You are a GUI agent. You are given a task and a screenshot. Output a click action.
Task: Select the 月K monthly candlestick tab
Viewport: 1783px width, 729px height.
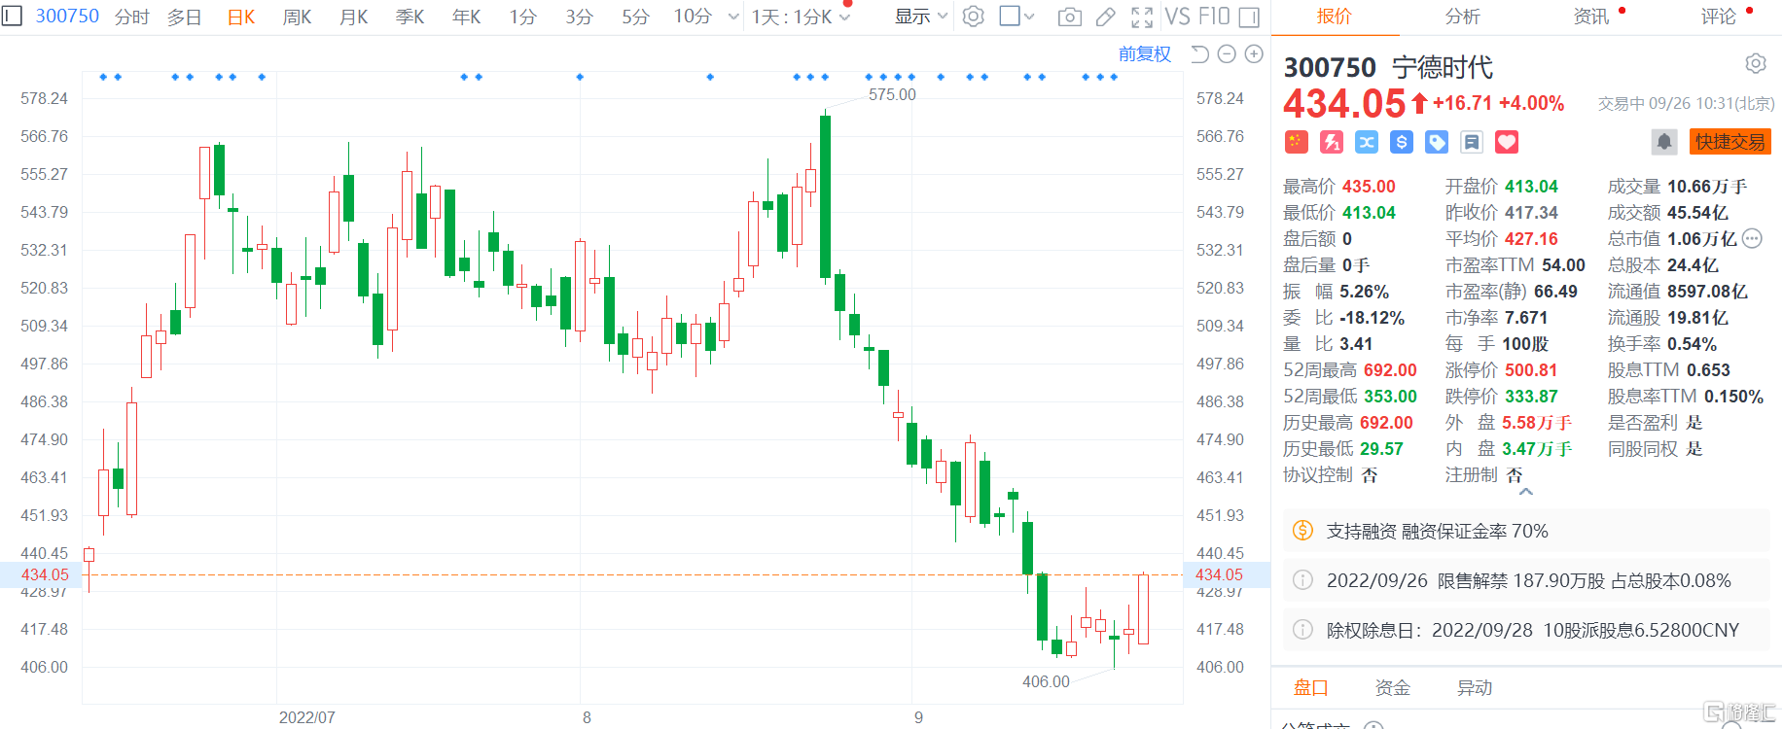[354, 17]
